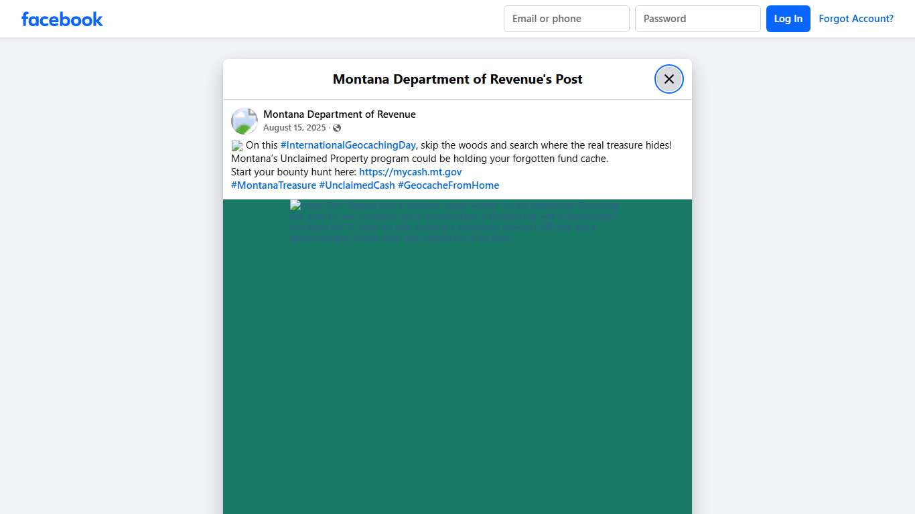915x514 pixels.
Task: Click the facebook logo
Action: click(62, 19)
